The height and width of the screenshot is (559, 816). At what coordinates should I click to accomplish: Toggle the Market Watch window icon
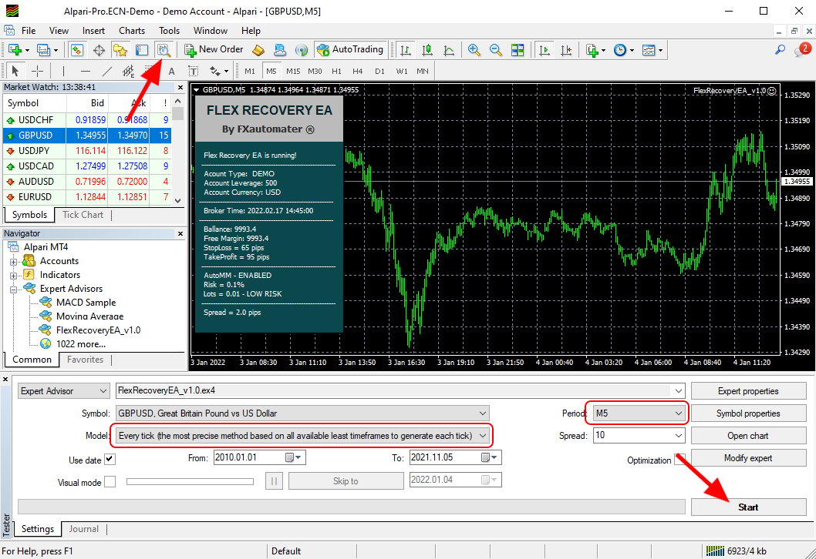pos(77,50)
